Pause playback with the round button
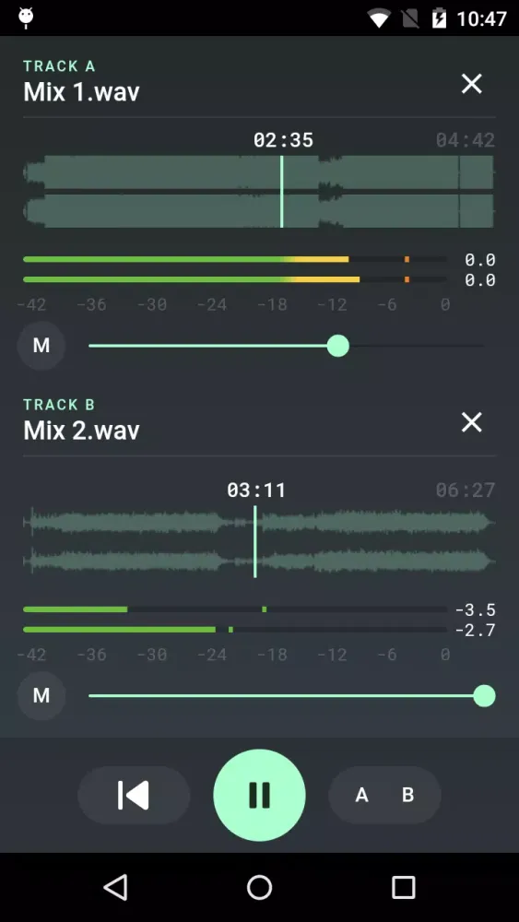Image resolution: width=519 pixels, height=922 pixels. [x=259, y=795]
